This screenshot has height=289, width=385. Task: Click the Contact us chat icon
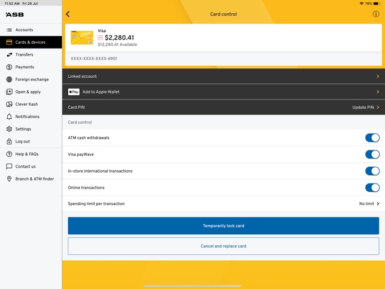point(9,166)
